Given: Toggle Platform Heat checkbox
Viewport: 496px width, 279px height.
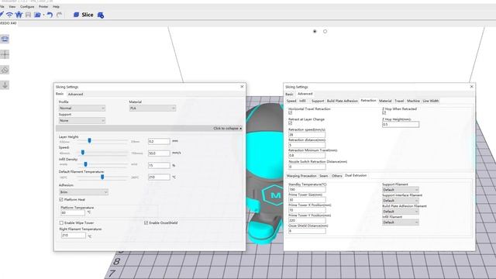Looking at the screenshot, I should [x=61, y=200].
